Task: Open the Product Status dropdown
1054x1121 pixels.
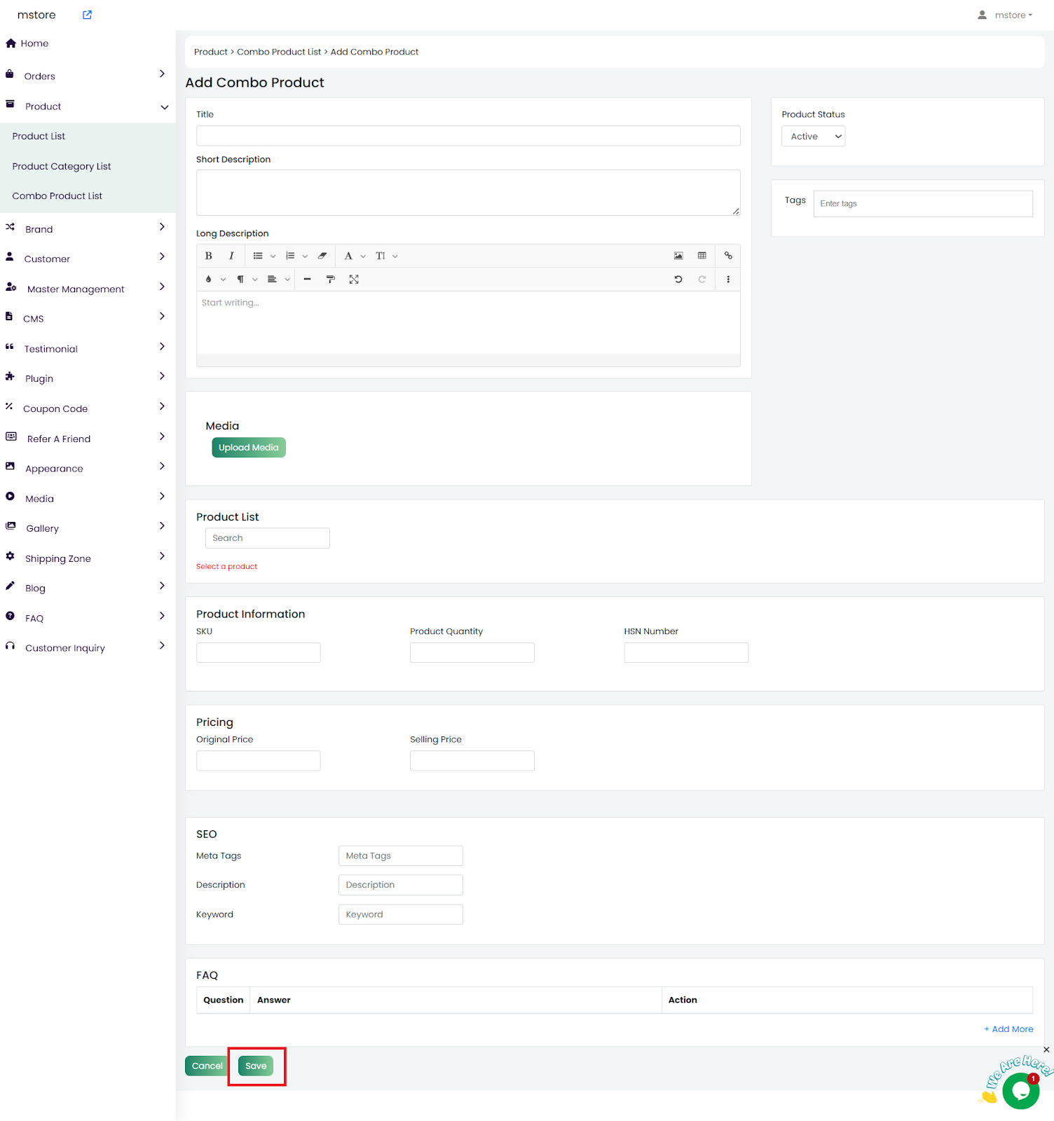Action: tap(813, 137)
